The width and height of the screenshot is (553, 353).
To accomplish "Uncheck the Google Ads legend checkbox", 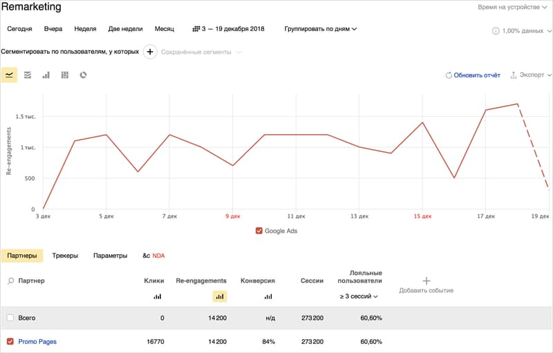I will [259, 231].
